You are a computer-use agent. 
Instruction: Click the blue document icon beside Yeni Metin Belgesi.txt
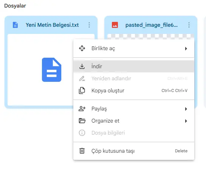click(x=15, y=25)
